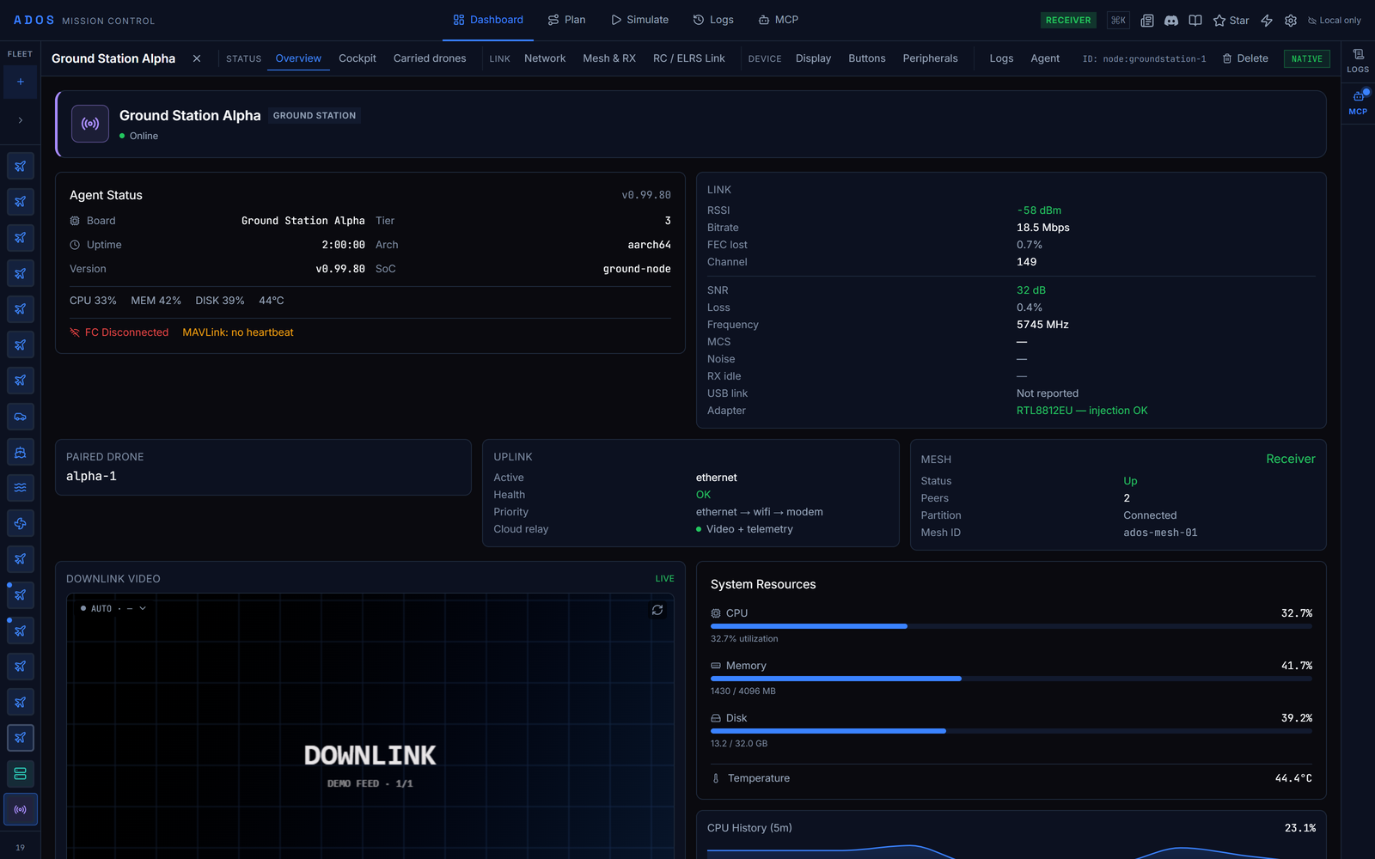
Task: Go to the Network tab
Action: coord(545,58)
